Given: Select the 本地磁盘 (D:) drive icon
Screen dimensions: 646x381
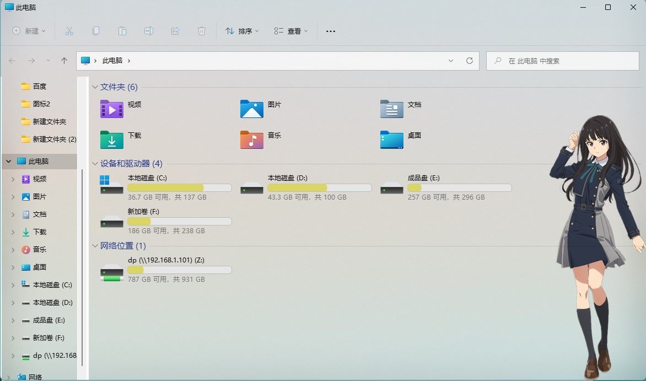Looking at the screenshot, I should click(252, 189).
